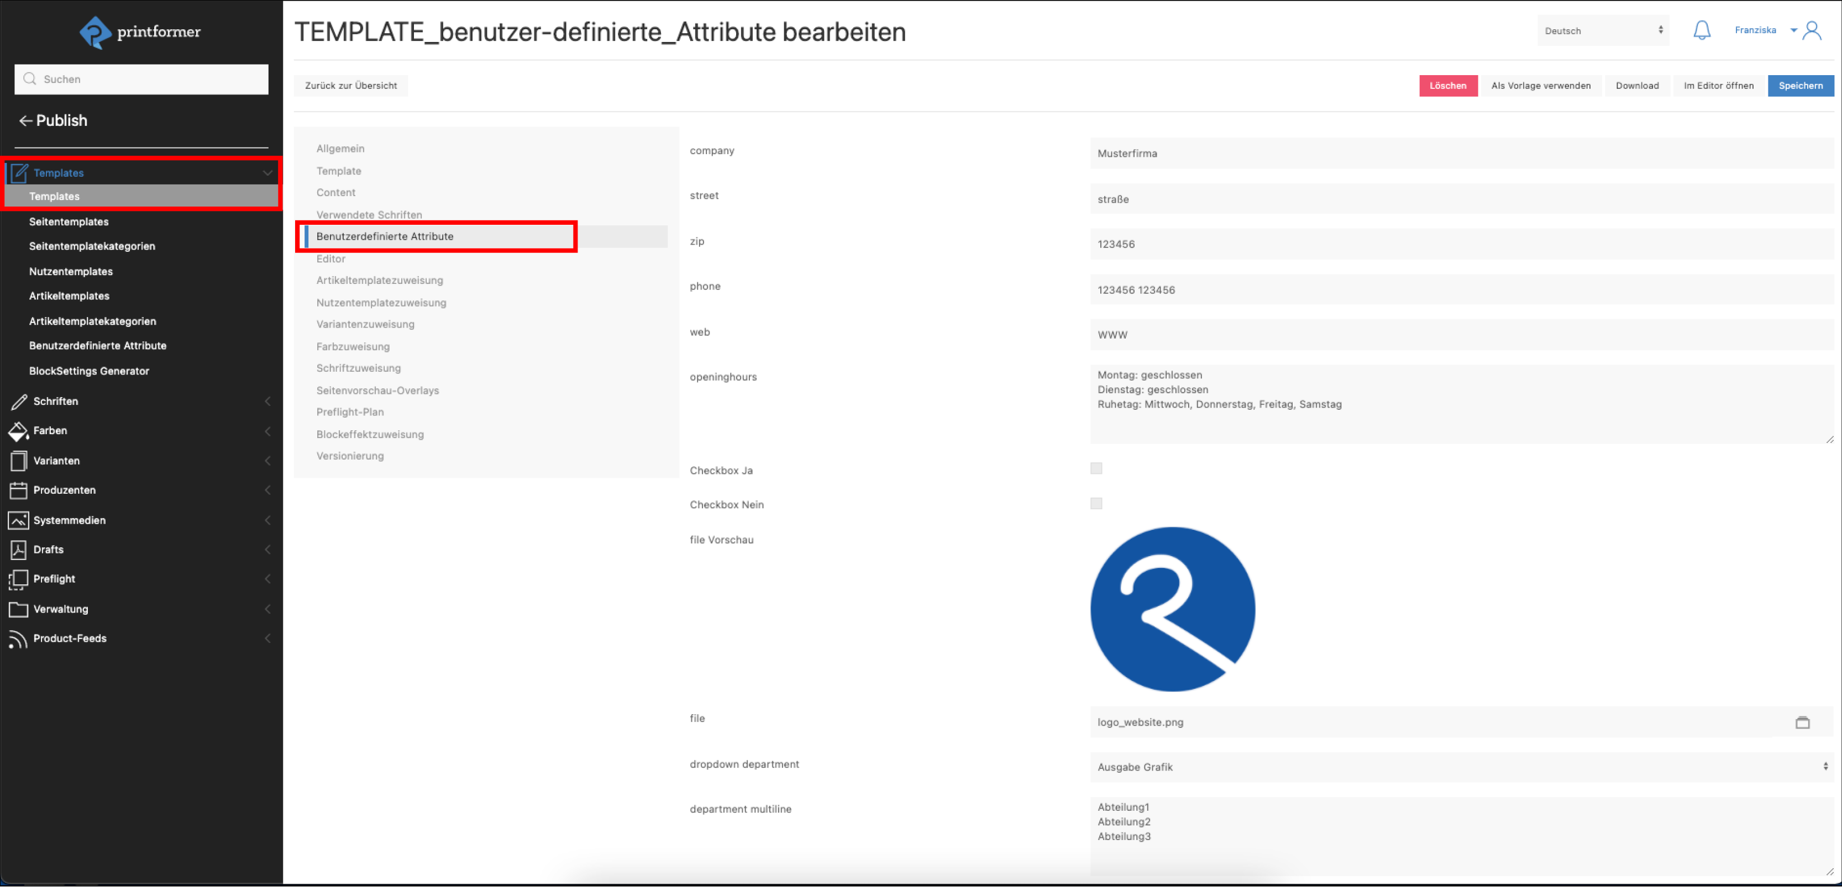Open the user profile icon

tap(1812, 30)
